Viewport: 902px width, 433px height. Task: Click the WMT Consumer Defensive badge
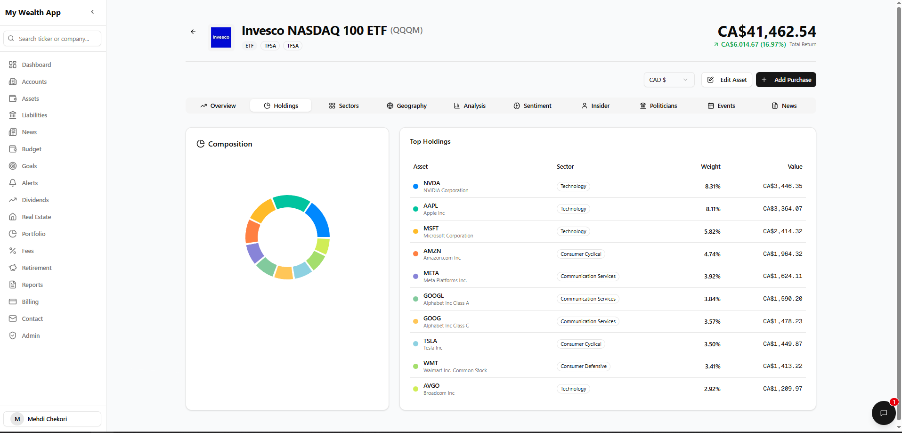pos(584,366)
